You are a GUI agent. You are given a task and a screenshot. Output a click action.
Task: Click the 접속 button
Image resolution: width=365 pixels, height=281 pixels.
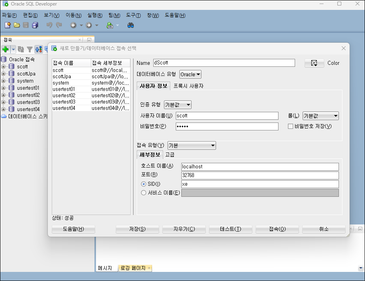click(277, 229)
